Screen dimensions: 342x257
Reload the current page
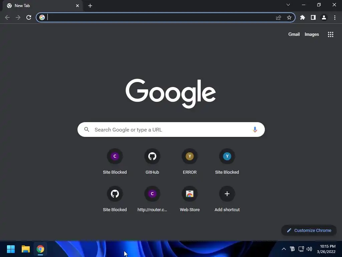click(x=29, y=17)
